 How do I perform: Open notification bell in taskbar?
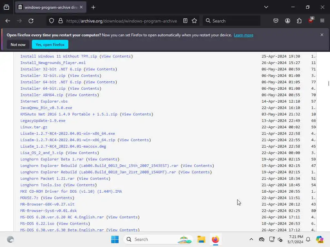click(308, 239)
